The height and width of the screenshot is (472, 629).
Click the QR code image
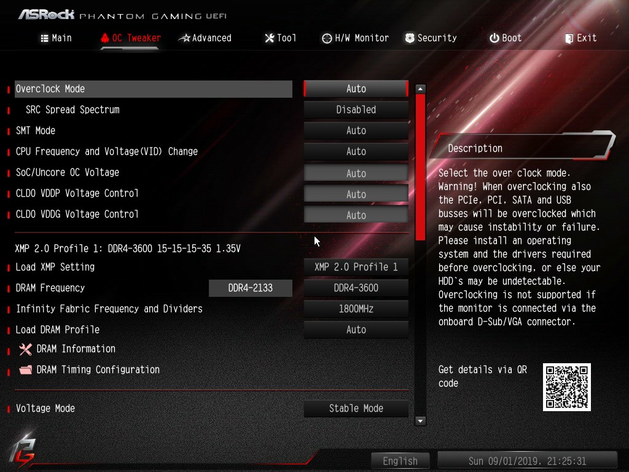pyautogui.click(x=566, y=387)
